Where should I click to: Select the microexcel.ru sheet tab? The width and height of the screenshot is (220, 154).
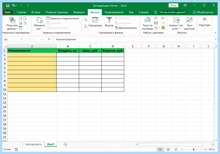33,144
